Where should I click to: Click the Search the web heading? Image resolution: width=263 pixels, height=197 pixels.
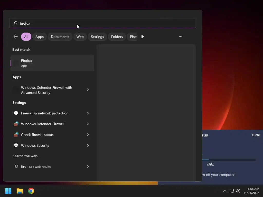pyautogui.click(x=25, y=156)
